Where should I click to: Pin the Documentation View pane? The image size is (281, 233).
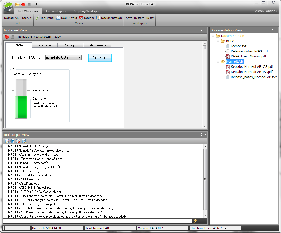[272, 30]
